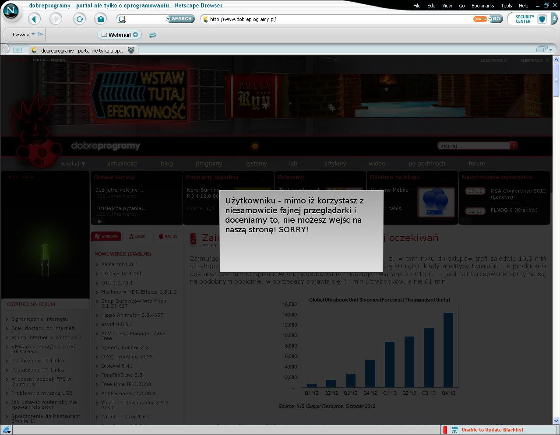Open the File menu
This screenshot has height=435, width=560.
tap(417, 6)
